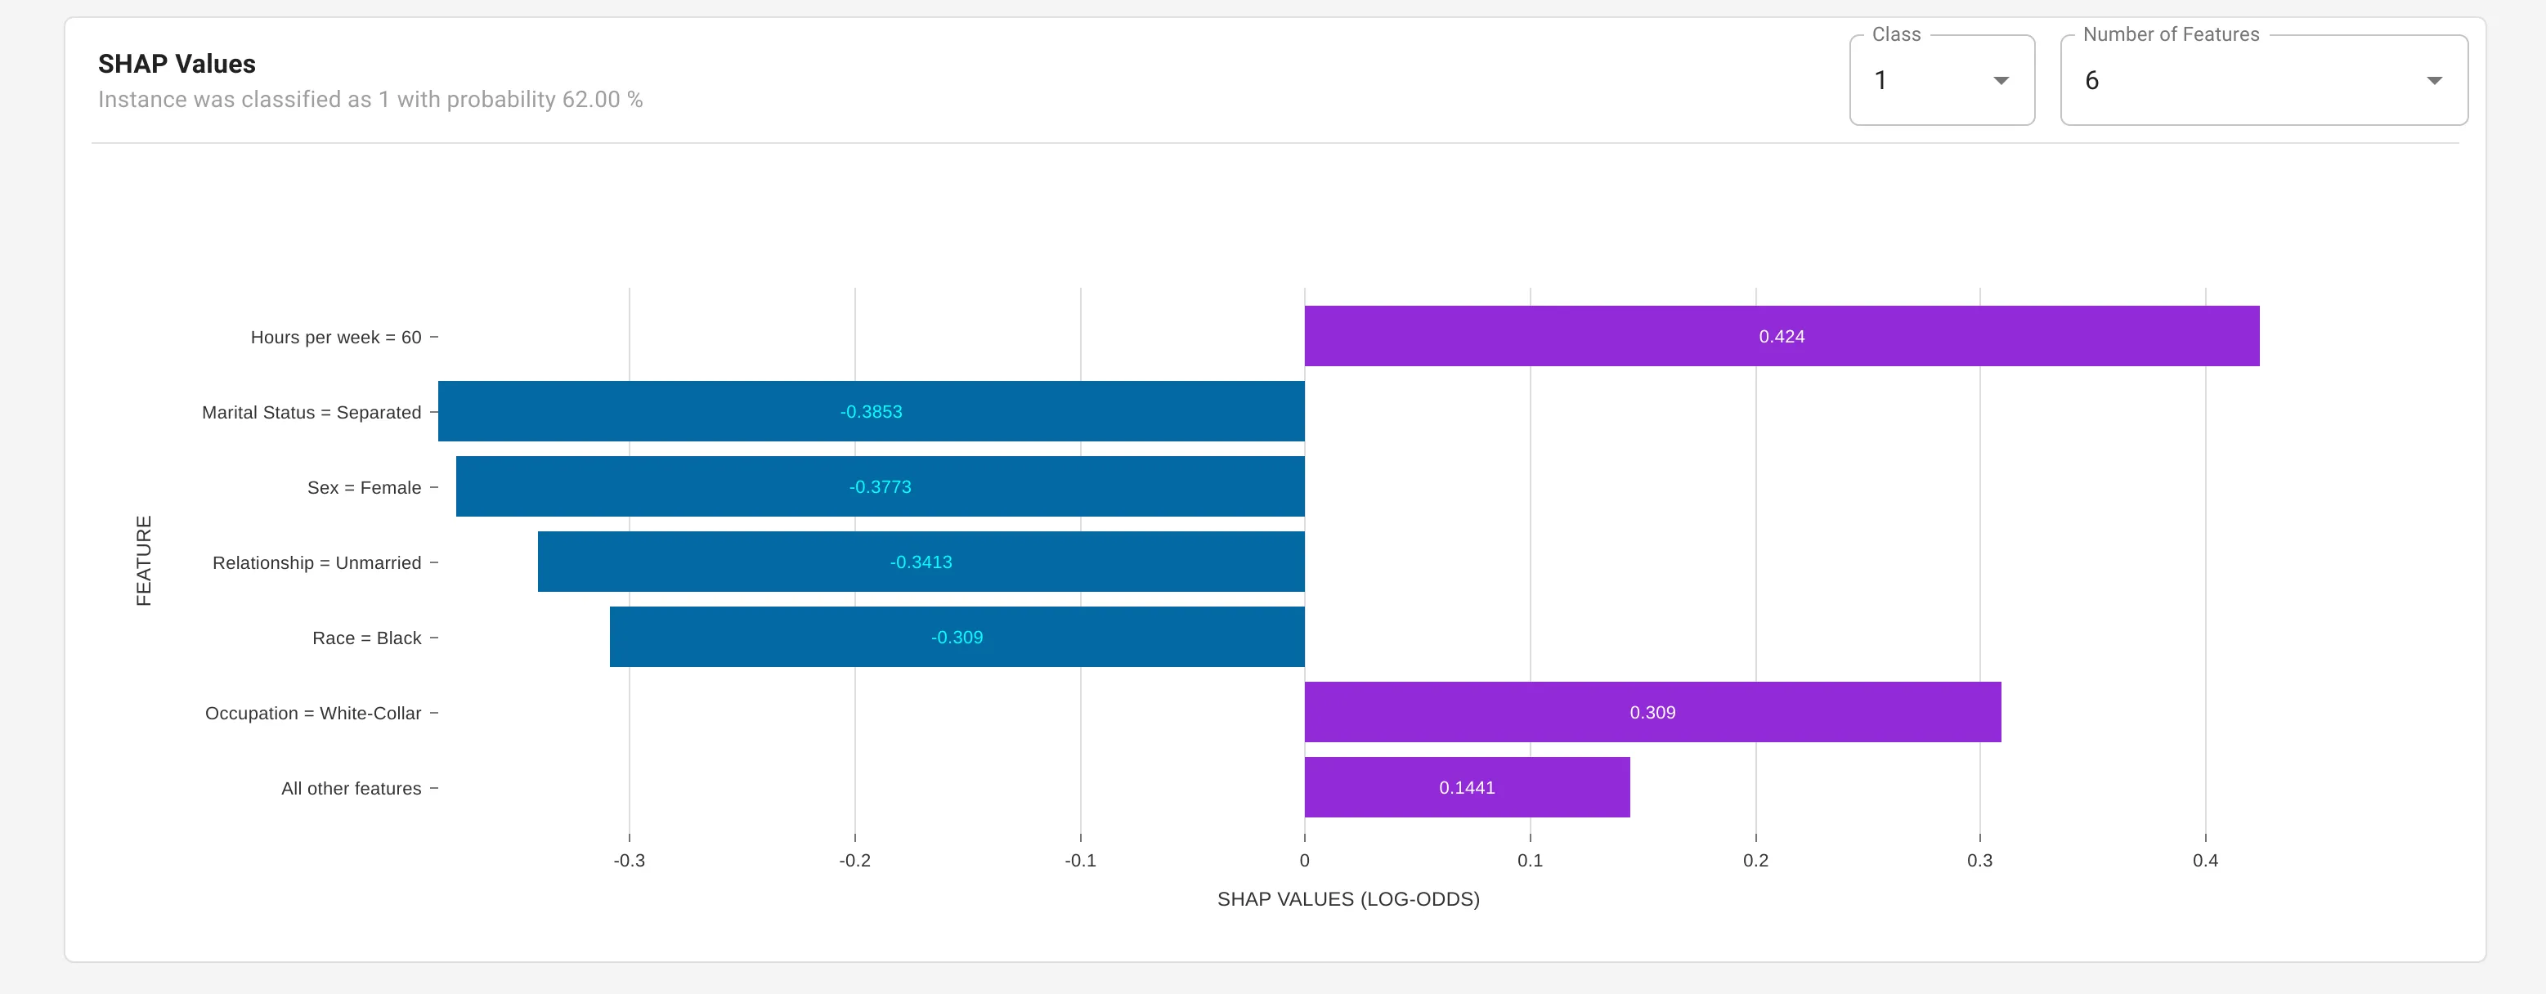Screen dimensions: 2546x994
Task: Click the Hours per week 0.424 bar
Action: point(1781,336)
